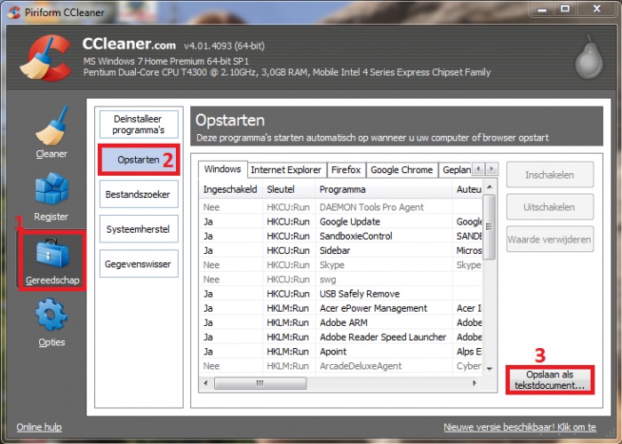Click the horizontal scrollbar thumb
This screenshot has width=622, height=444.
coord(260,383)
